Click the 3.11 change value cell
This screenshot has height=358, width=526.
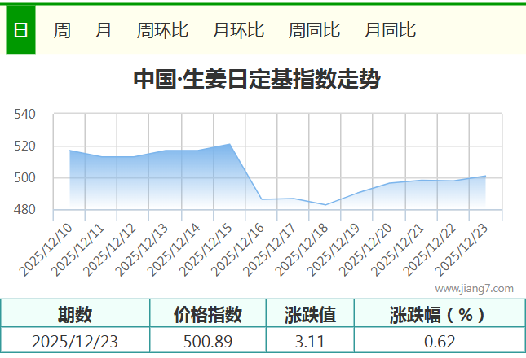coord(310,341)
